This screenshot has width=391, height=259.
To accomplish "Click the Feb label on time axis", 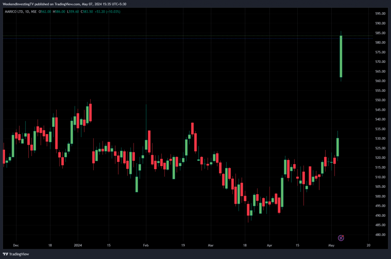I will pyautogui.click(x=146, y=245).
